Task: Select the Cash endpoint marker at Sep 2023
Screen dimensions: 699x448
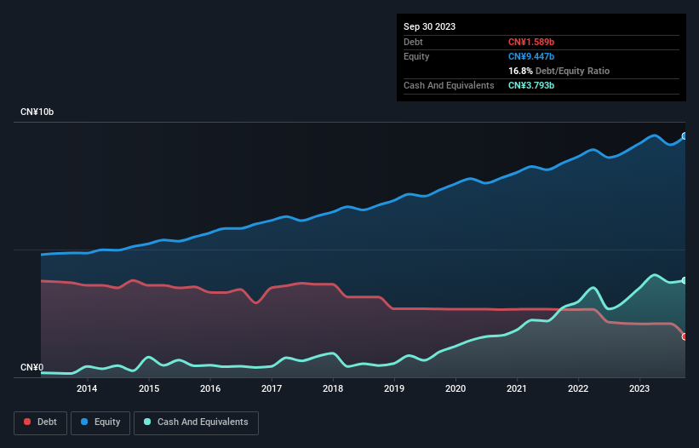Action: pyautogui.click(x=685, y=280)
